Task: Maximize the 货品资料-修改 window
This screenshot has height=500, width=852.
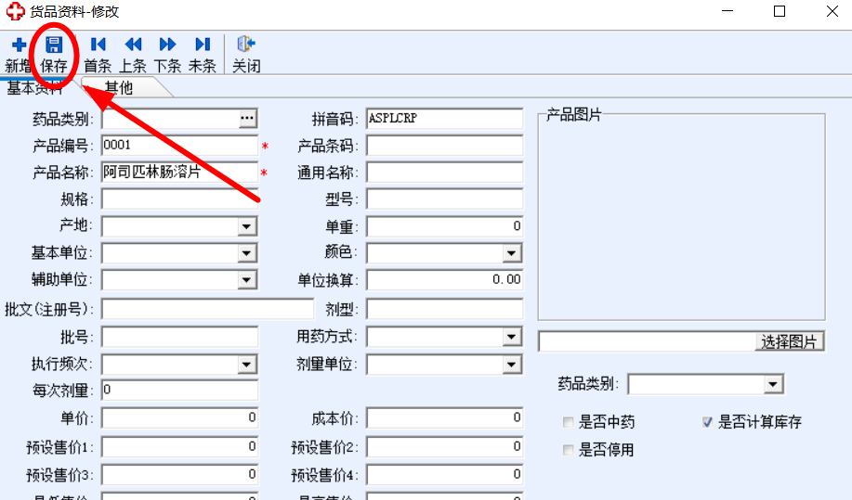Action: click(780, 11)
